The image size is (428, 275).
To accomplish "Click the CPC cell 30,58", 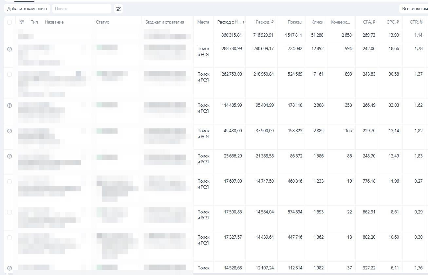I will click(x=394, y=74).
